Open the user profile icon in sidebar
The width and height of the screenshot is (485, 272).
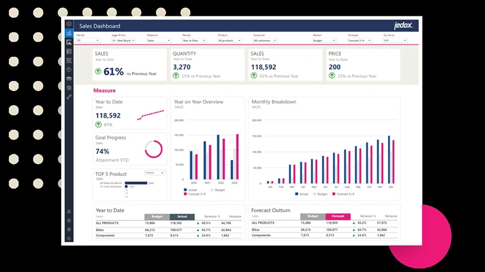[x=69, y=212]
